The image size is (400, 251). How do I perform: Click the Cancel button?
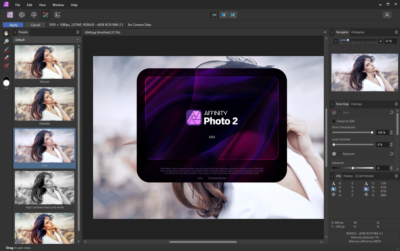[x=35, y=25]
